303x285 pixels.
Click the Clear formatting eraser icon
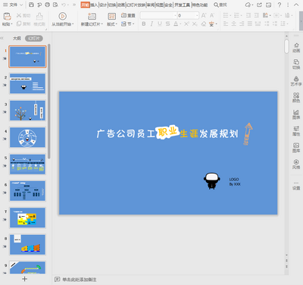tap(204, 23)
